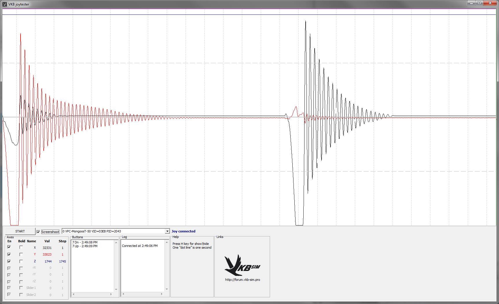
Task: Open the joystick device dropdown arrow
Action: coord(167,231)
